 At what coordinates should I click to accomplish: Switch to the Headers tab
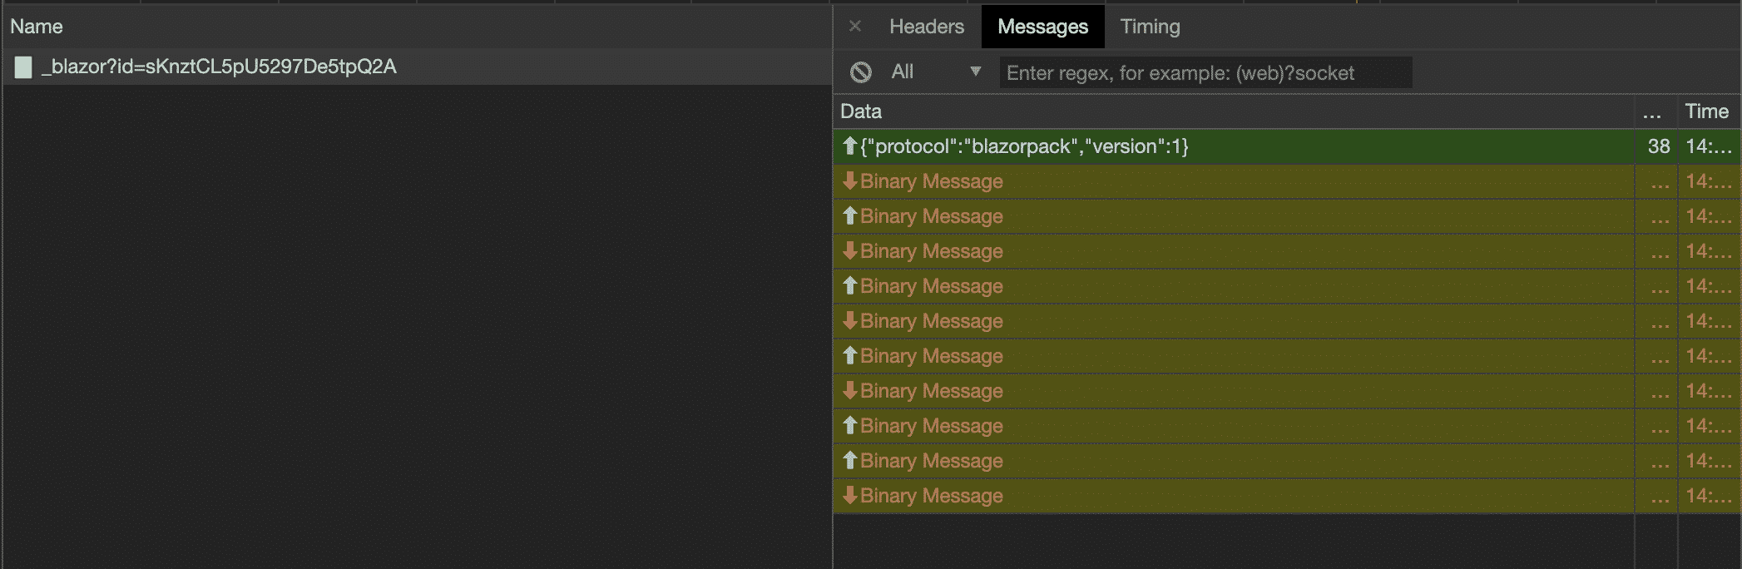pyautogui.click(x=926, y=27)
